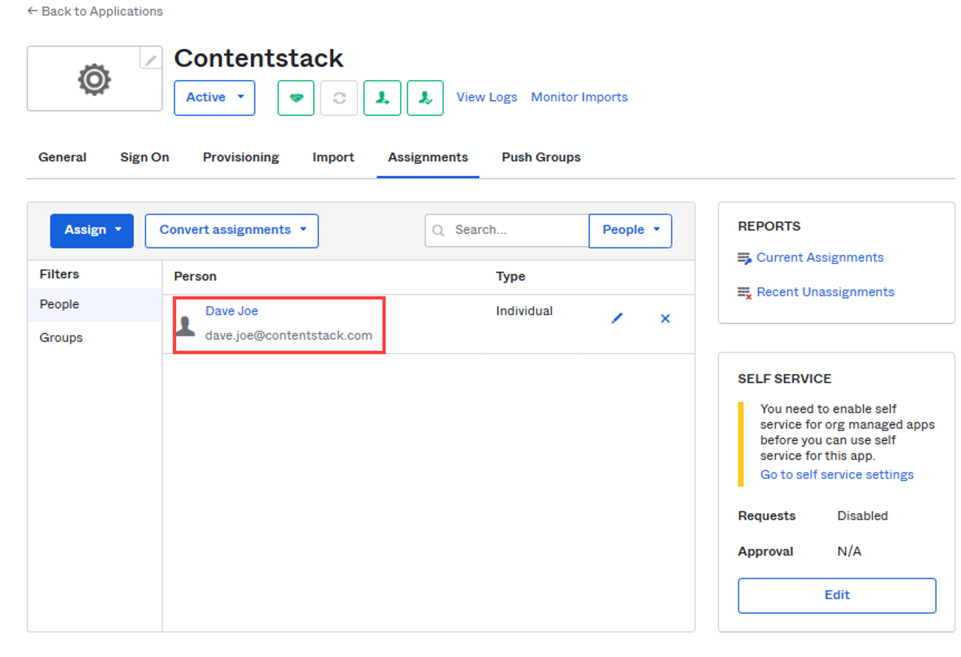Click the push users to app icon
Viewport: 961px width, 657px height.
[382, 98]
